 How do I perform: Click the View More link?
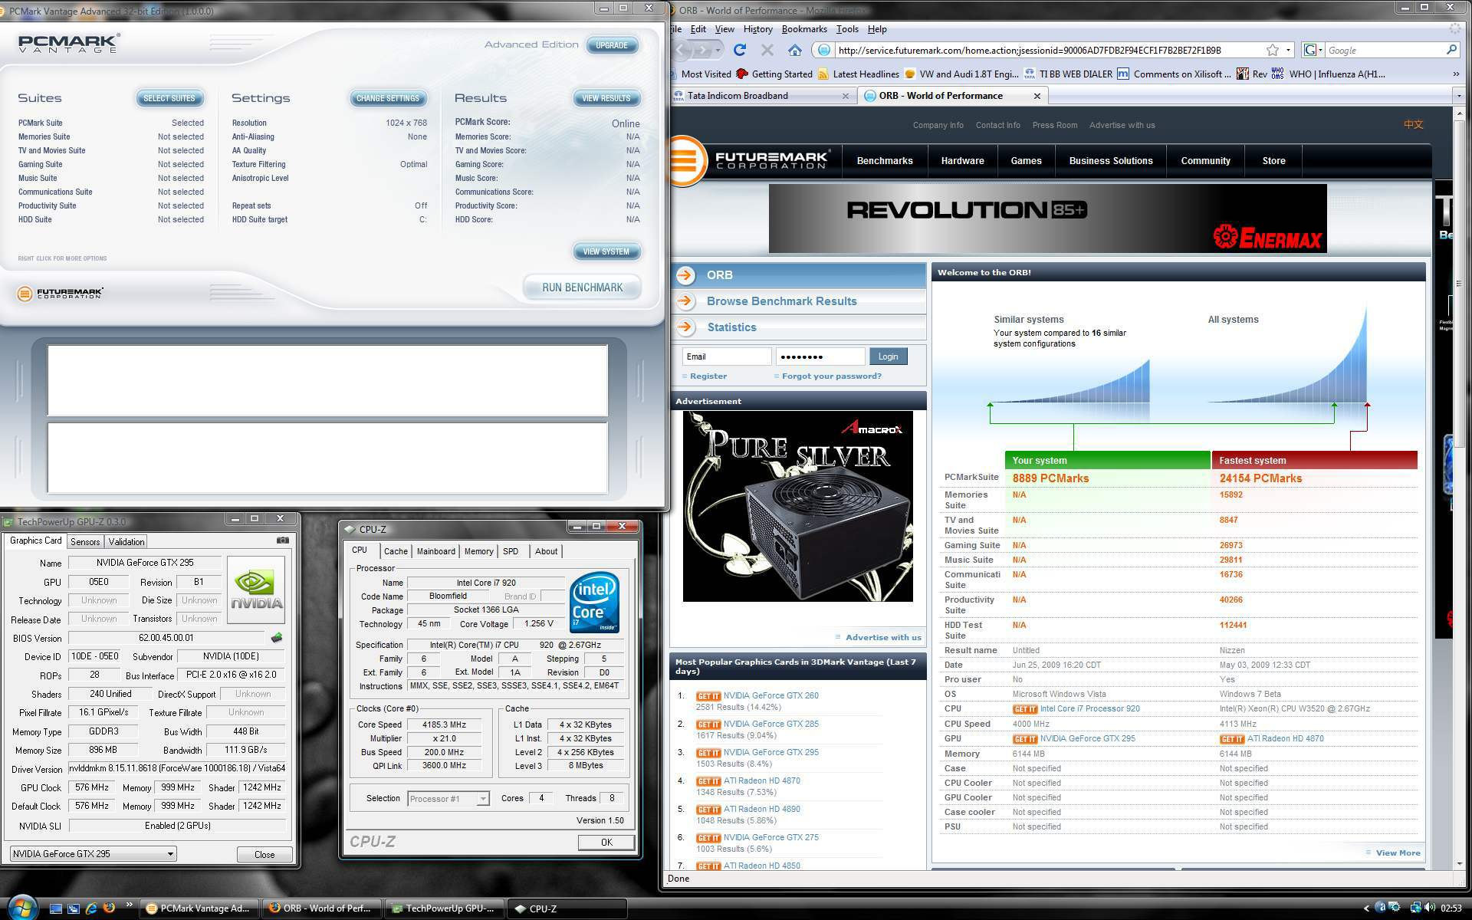pos(1398,853)
